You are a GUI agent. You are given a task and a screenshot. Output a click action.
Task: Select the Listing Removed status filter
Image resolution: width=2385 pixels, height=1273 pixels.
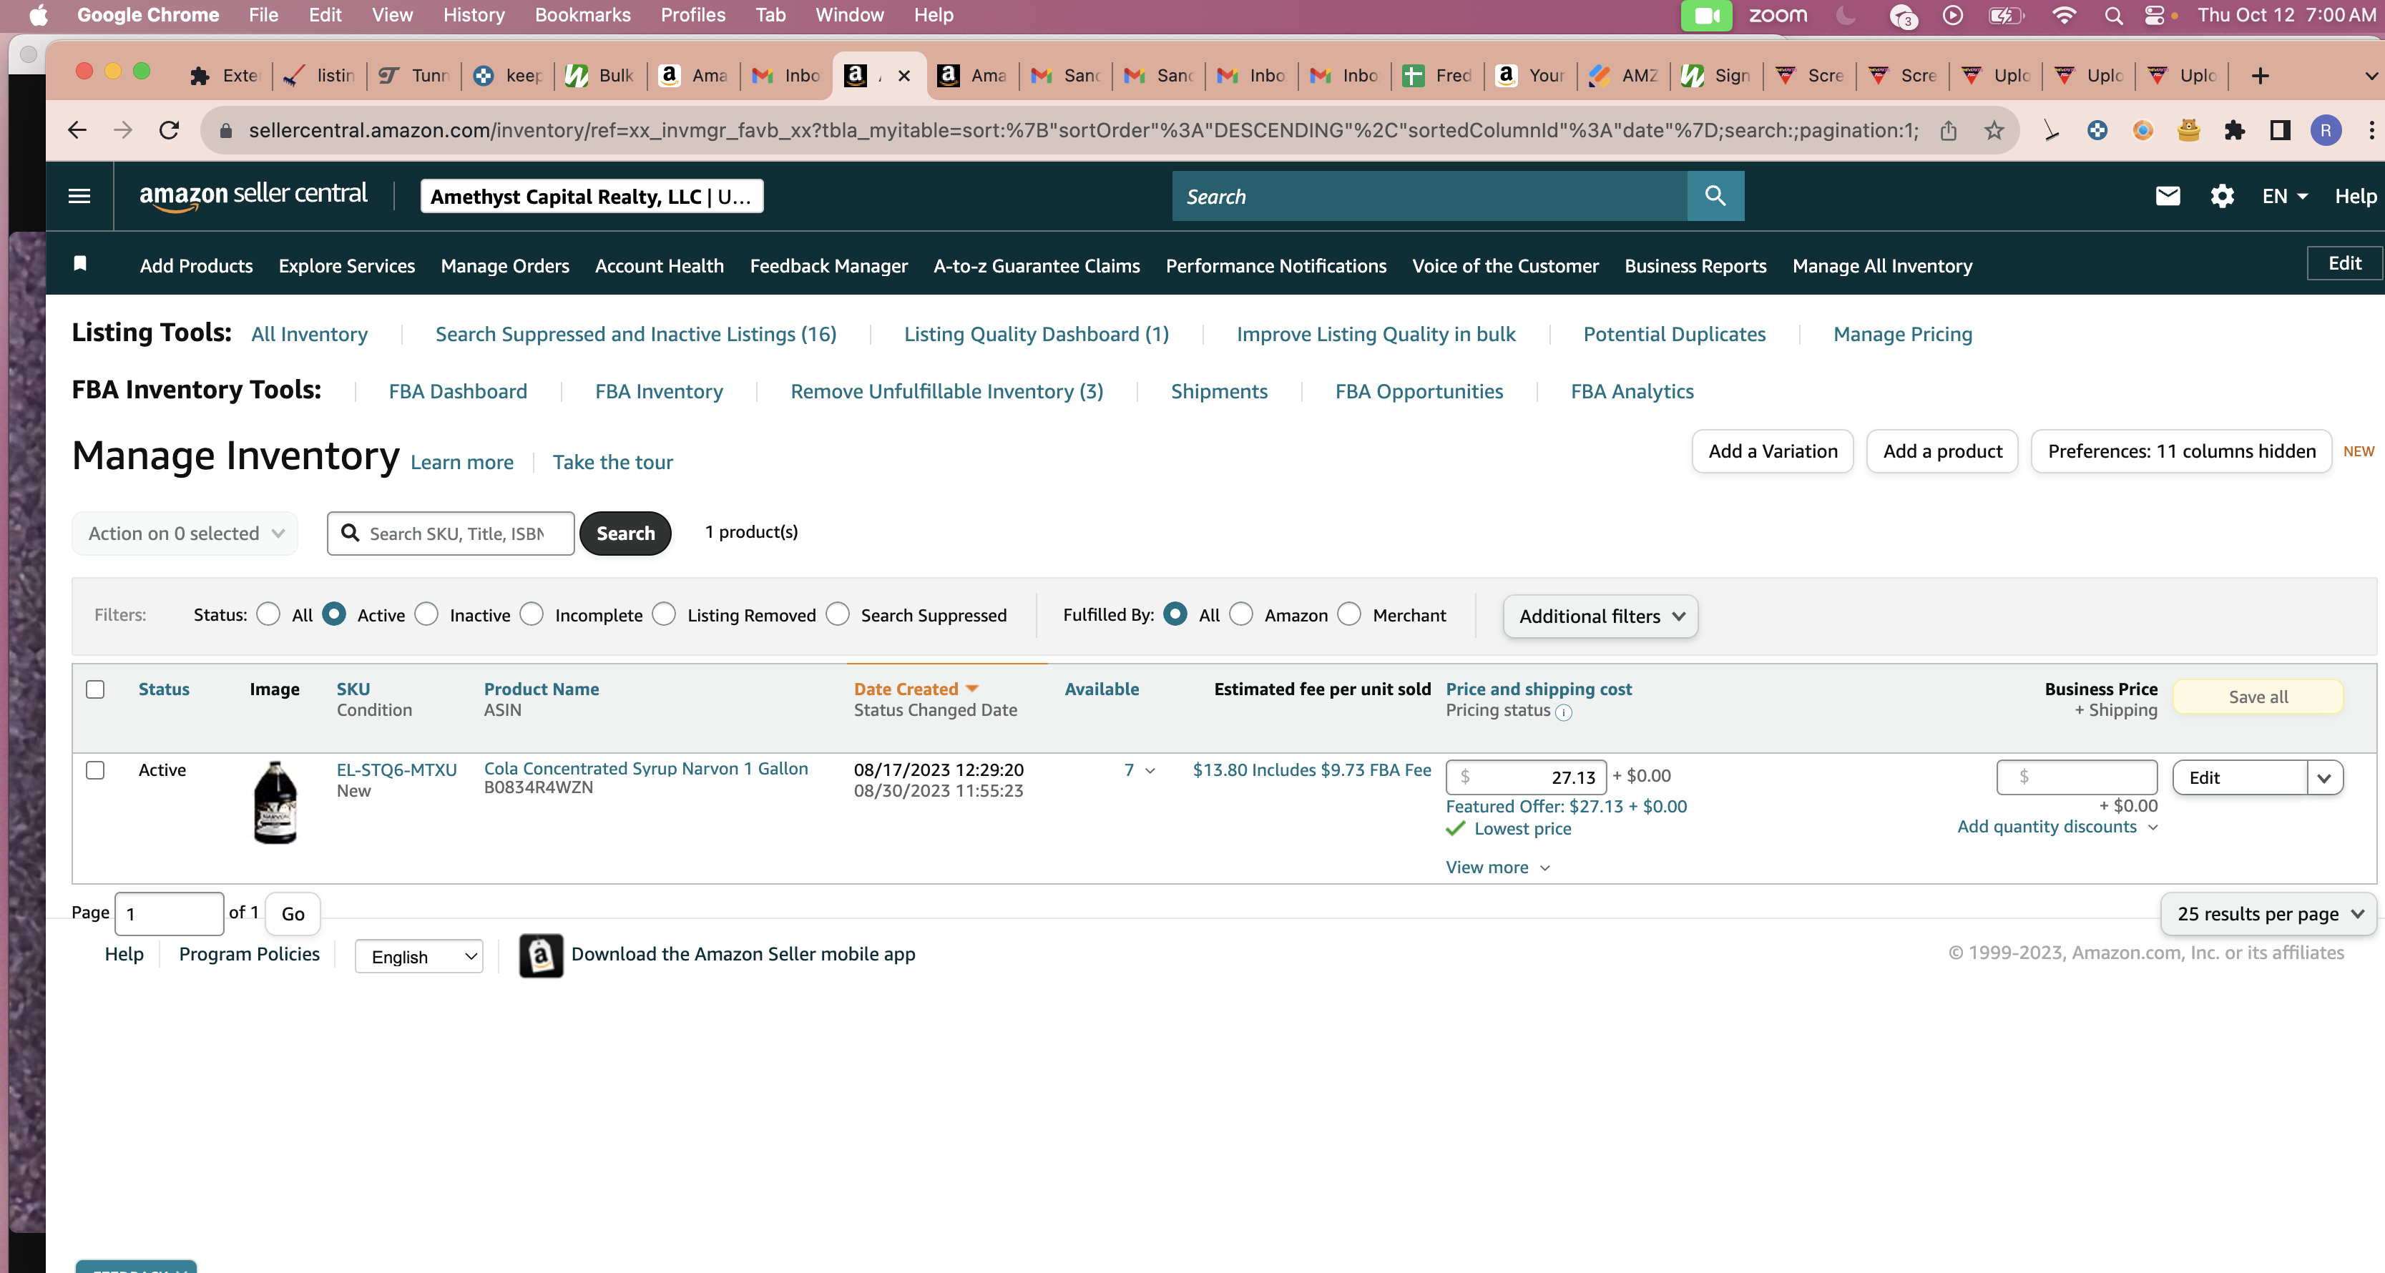(x=664, y=615)
